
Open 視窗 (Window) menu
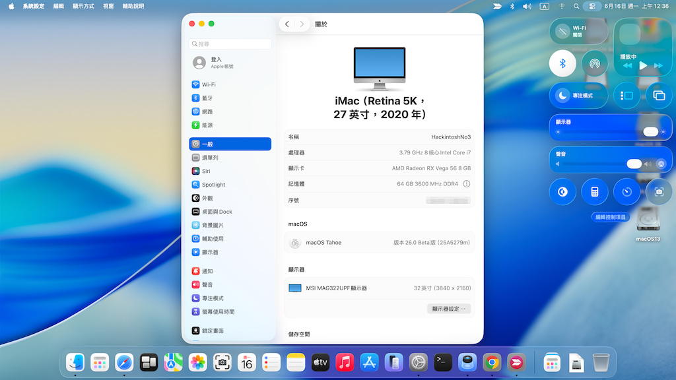[108, 6]
